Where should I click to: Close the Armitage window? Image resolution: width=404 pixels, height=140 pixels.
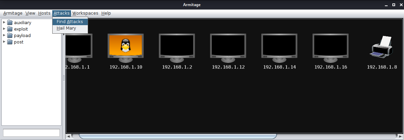point(401,5)
